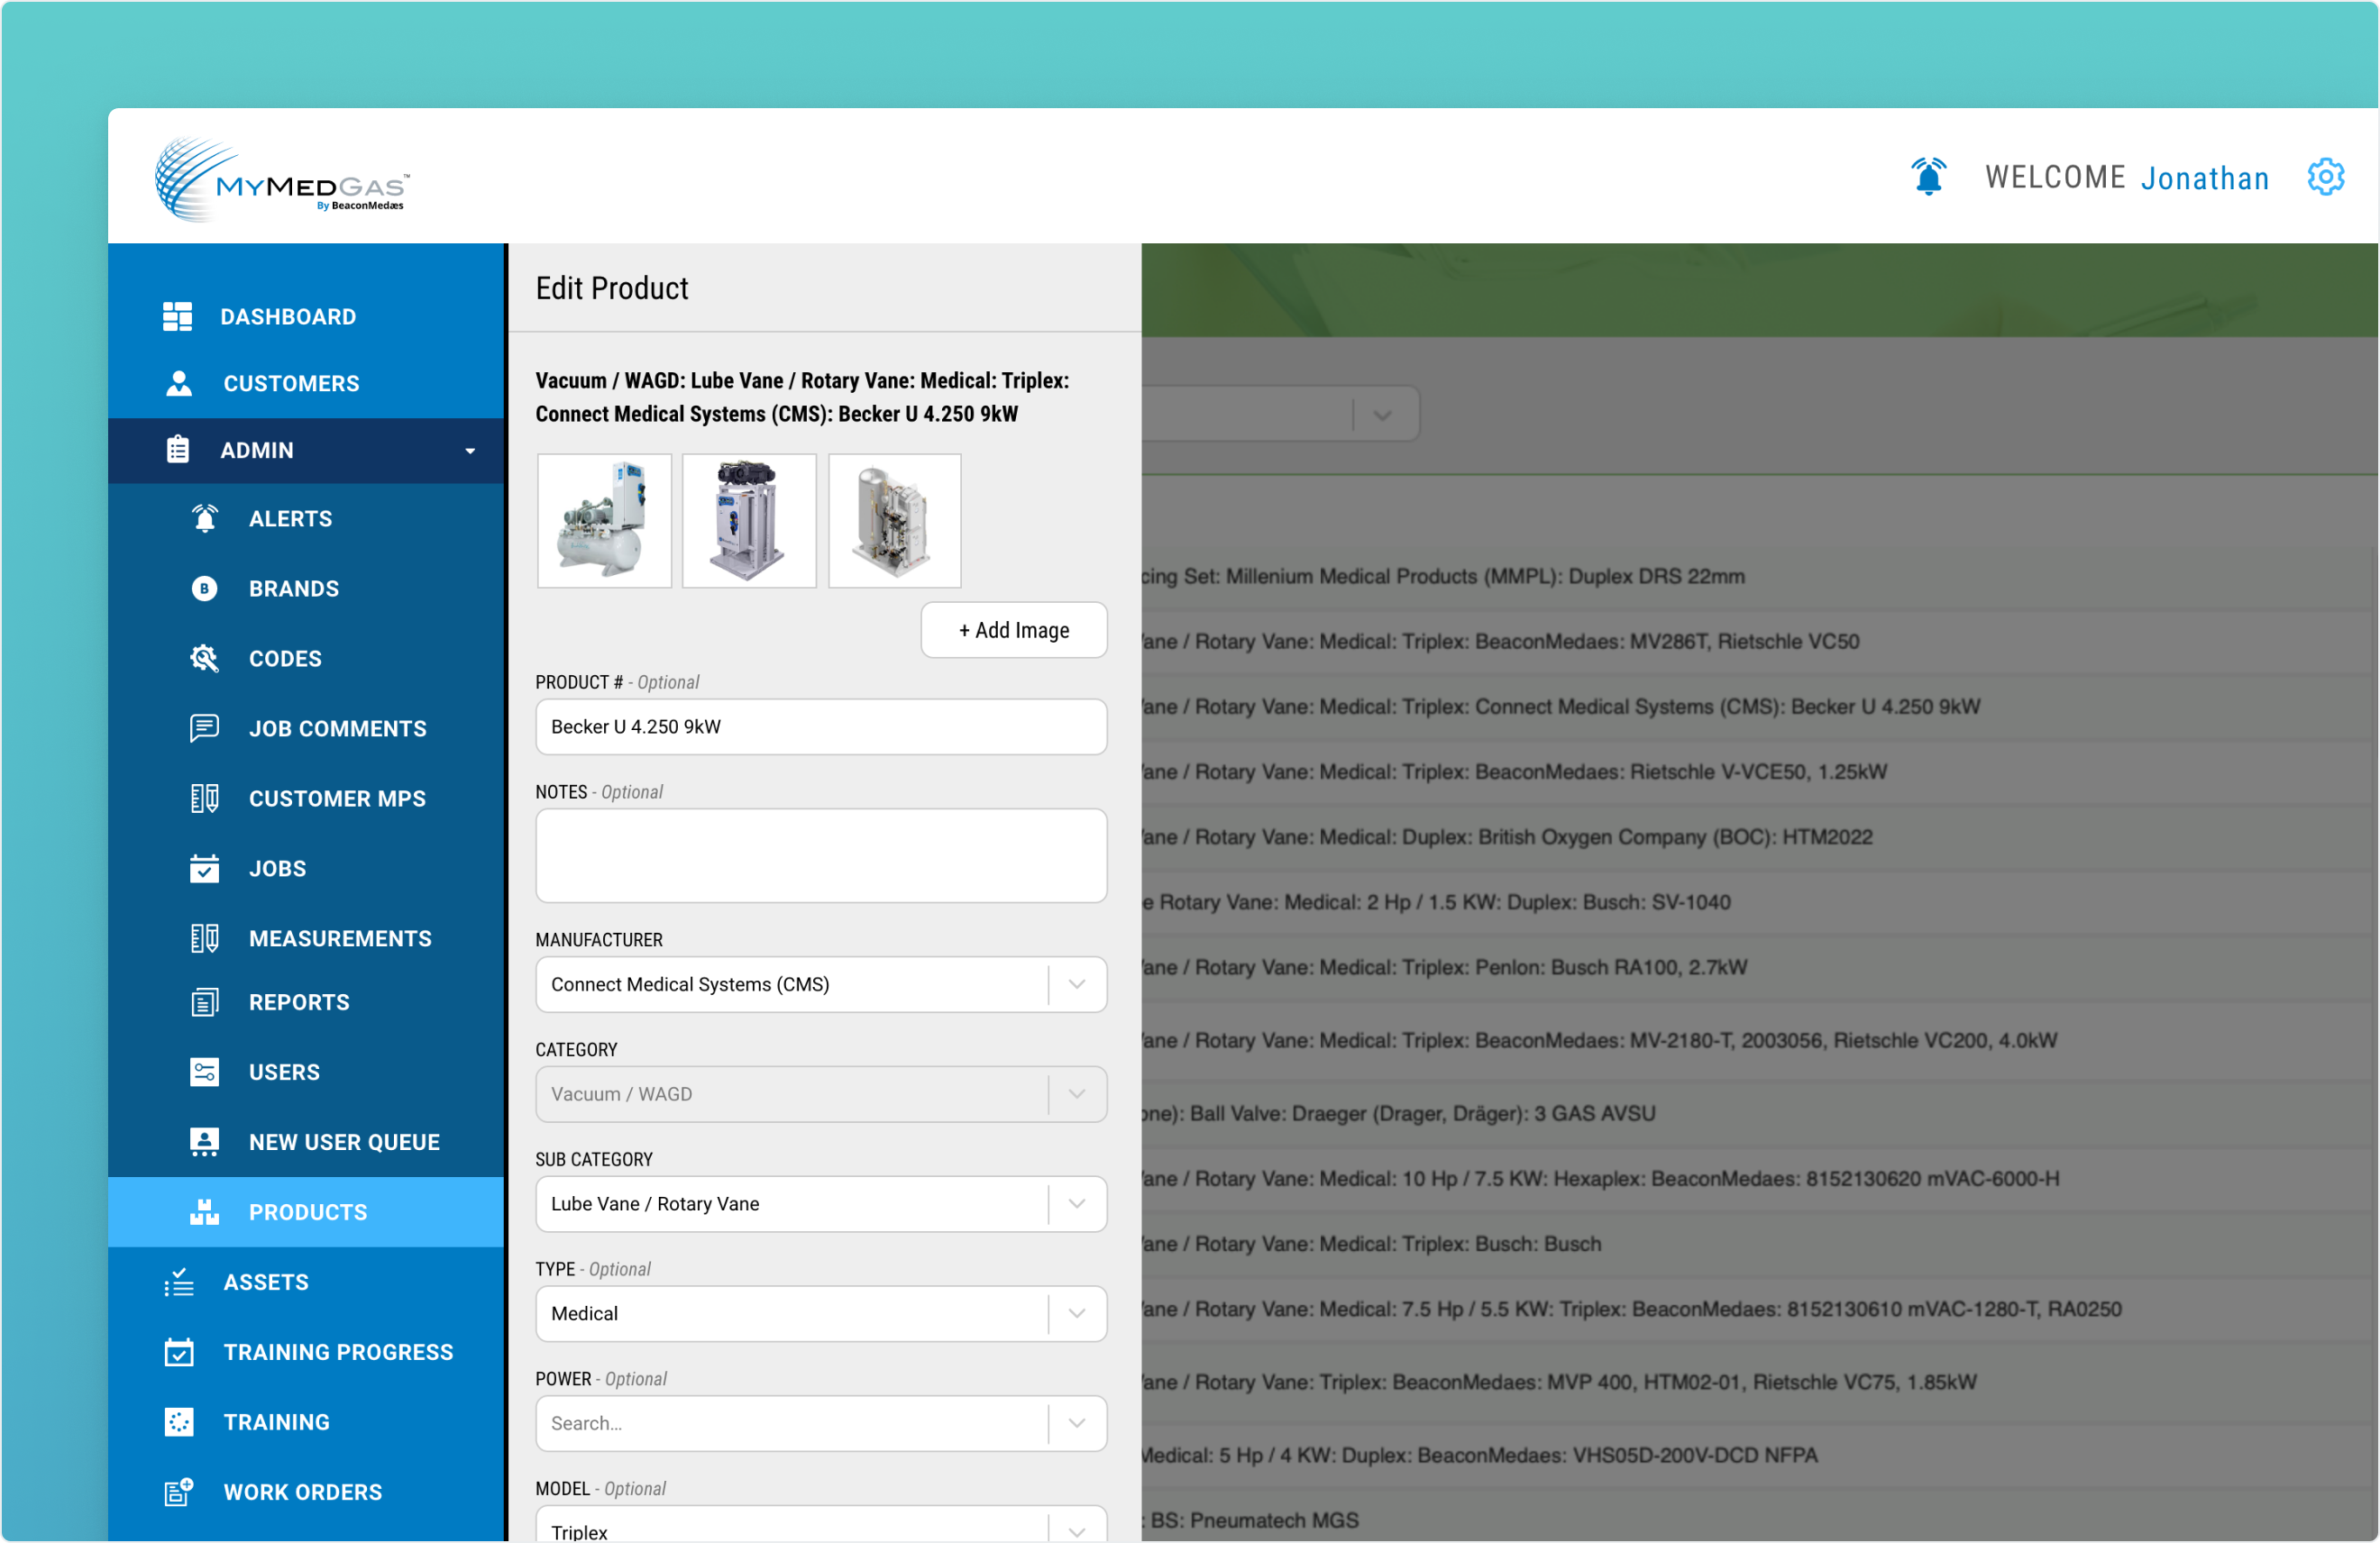2380x1543 pixels.
Task: Click the Admin clipboard icon
Action: 178,450
